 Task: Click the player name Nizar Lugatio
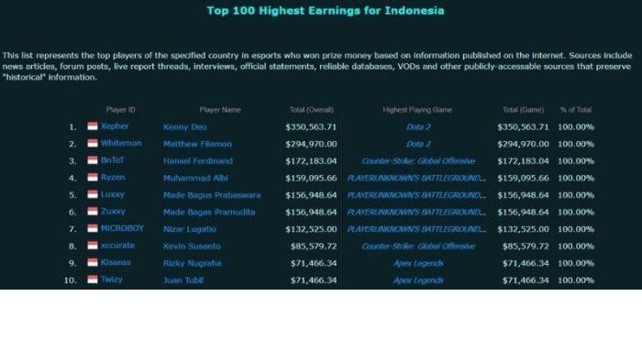[190, 229]
